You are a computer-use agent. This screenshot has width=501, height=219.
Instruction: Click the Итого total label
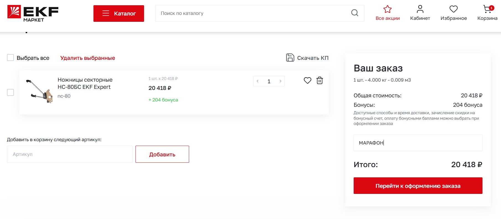point(366,165)
